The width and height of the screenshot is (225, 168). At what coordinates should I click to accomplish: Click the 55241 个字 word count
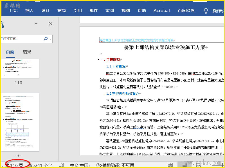[x=41, y=165]
